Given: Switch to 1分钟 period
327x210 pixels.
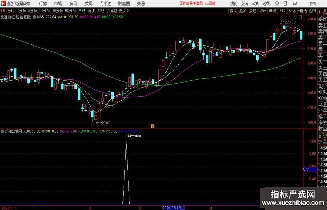Looking at the screenshot, I should 21,11.
